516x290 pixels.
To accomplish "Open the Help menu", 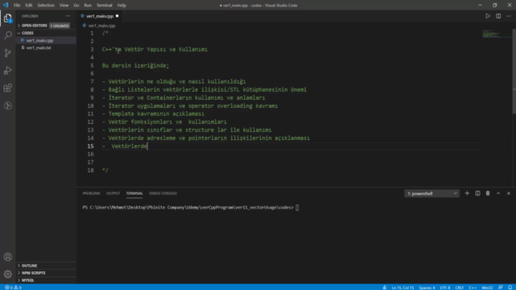I will tap(122, 6).
